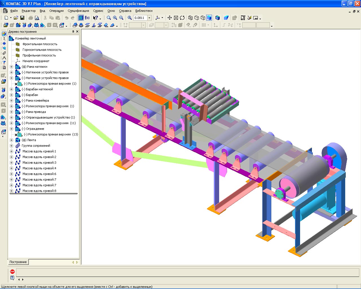361x289 pixels.
Task: Select Массив вдоль кривой:8 in tree
Action: click(39, 191)
